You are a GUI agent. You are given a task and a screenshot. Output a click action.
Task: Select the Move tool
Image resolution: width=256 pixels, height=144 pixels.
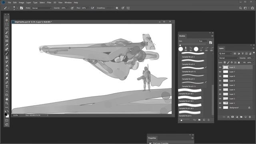click(x=7, y=20)
